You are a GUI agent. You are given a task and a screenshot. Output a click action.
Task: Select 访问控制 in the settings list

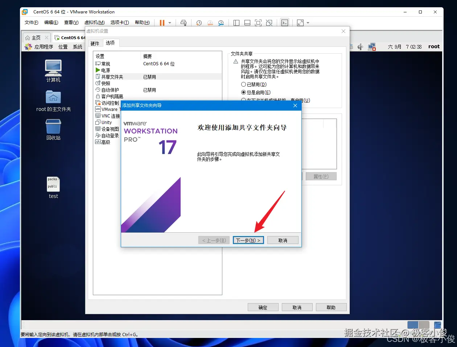pos(107,103)
